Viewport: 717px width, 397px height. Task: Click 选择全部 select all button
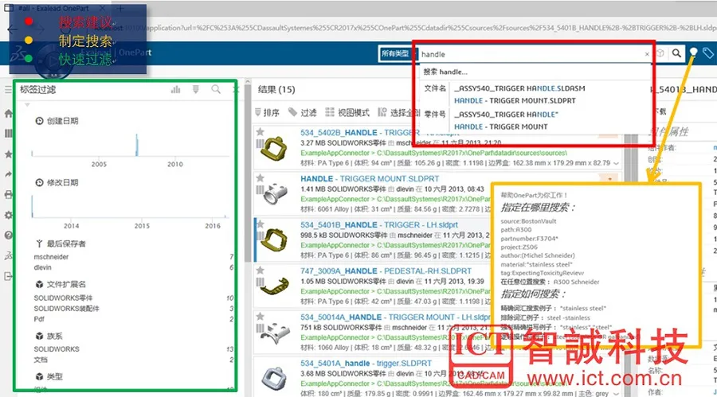(399, 112)
